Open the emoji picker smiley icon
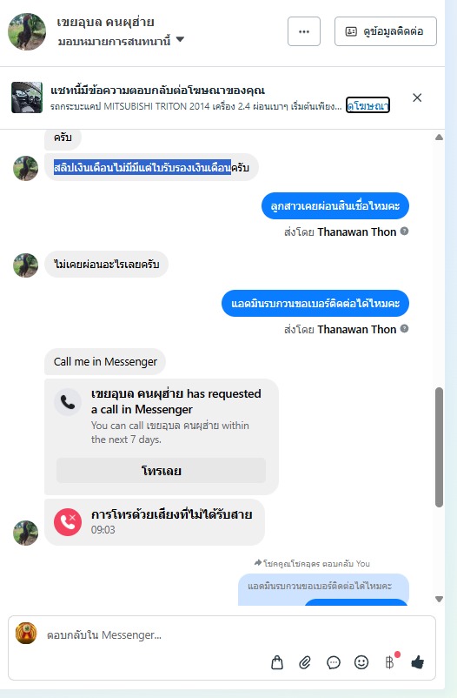Image resolution: width=457 pixels, height=698 pixels. [361, 662]
